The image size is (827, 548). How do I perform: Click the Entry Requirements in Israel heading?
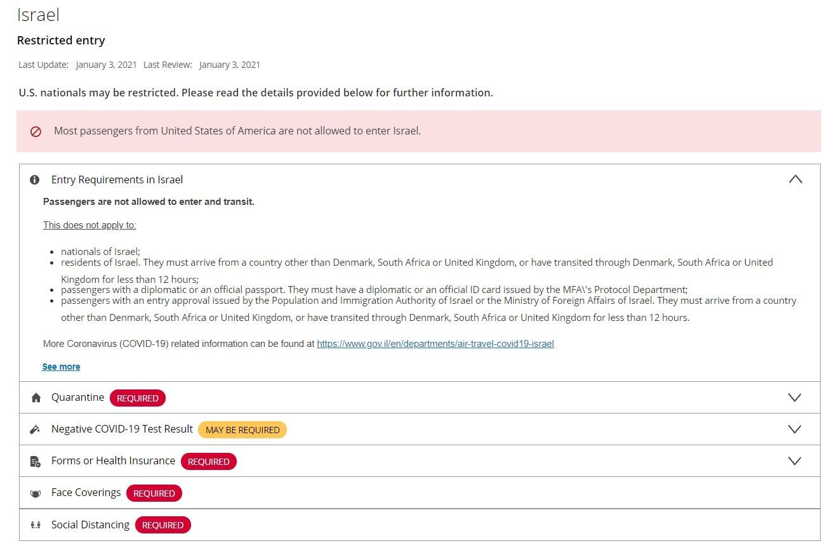pos(117,180)
